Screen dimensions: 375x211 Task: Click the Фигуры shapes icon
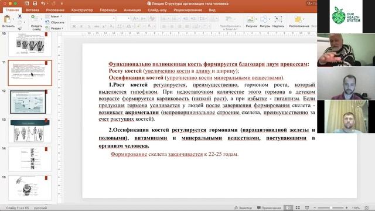264,19
